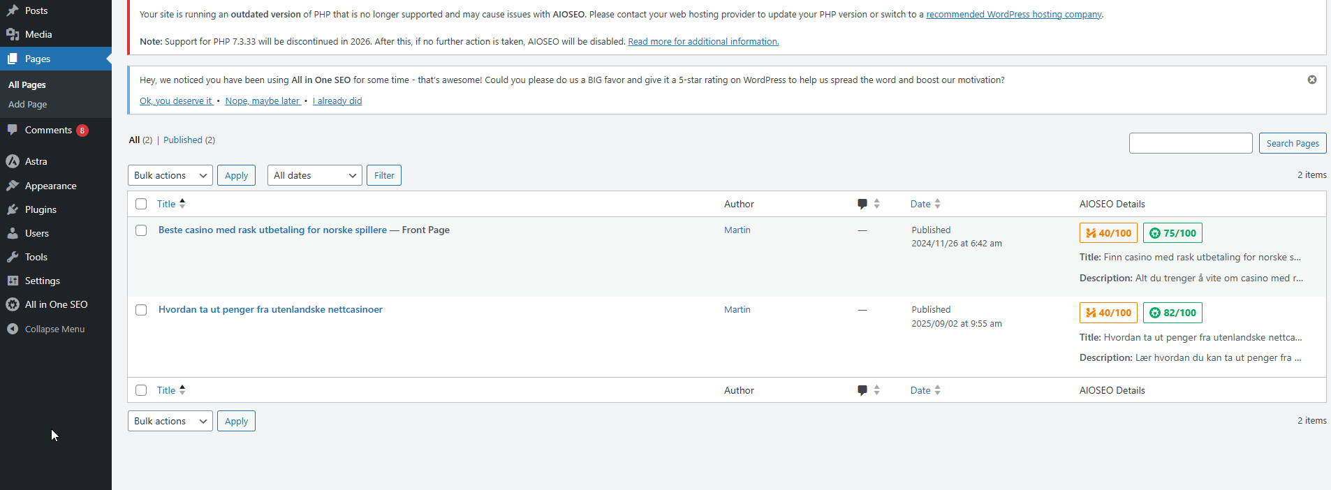Image resolution: width=1331 pixels, height=490 pixels.
Task: Click the Appearance paintbrush icon
Action: pyautogui.click(x=13, y=186)
